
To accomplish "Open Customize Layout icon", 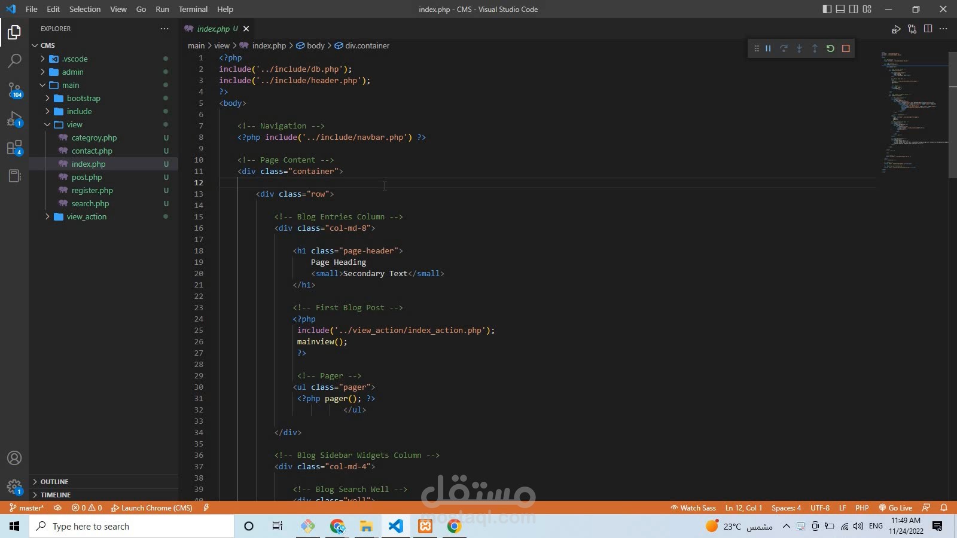I will [x=867, y=9].
